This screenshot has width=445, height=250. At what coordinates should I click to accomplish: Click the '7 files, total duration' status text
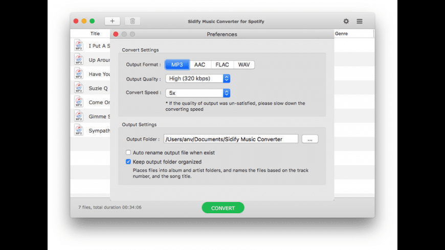[110, 207]
